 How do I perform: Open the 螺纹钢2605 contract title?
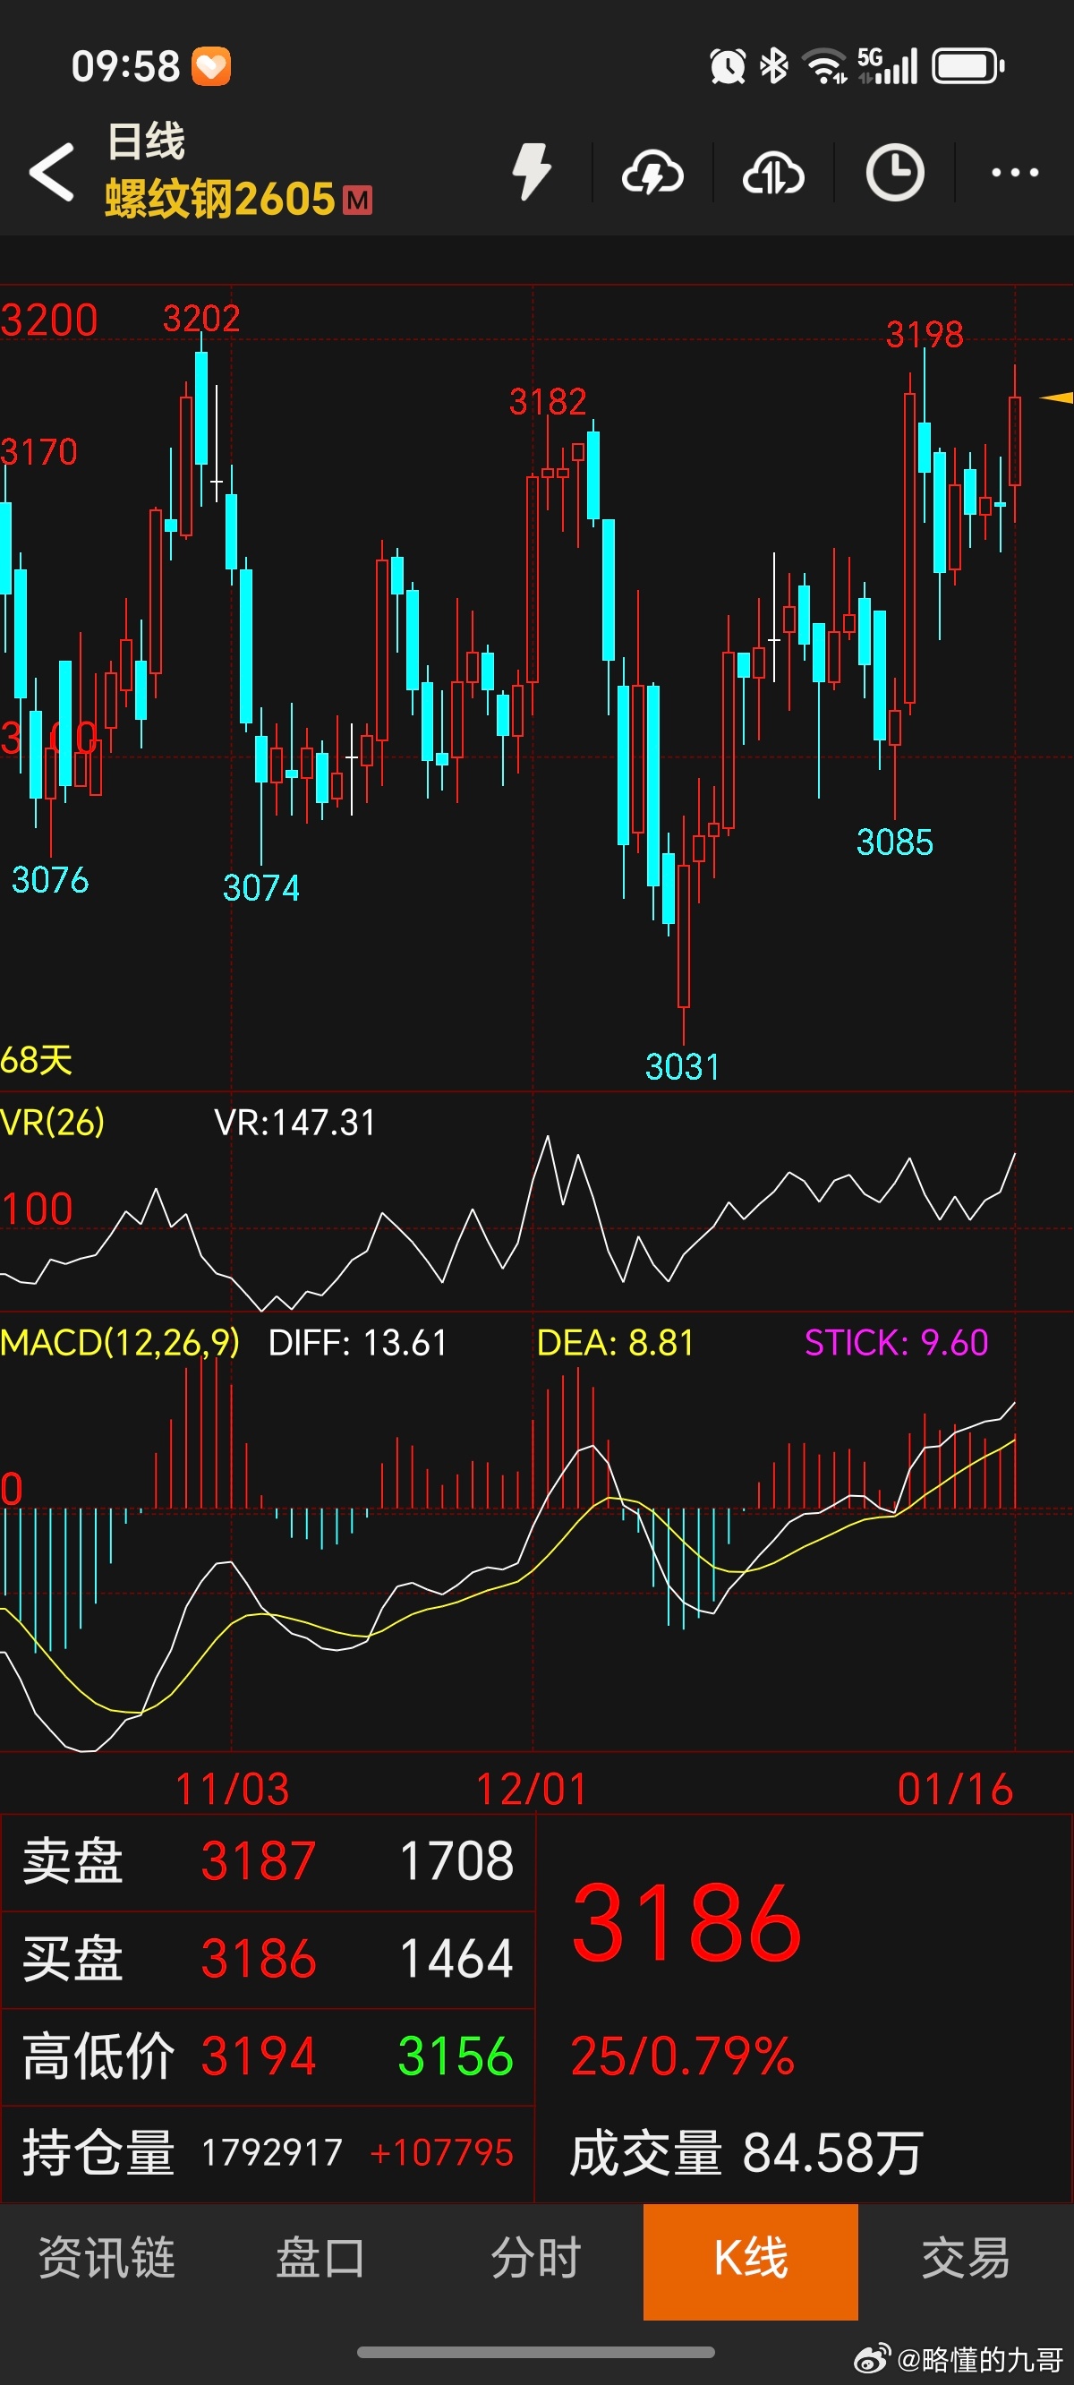coord(219,199)
